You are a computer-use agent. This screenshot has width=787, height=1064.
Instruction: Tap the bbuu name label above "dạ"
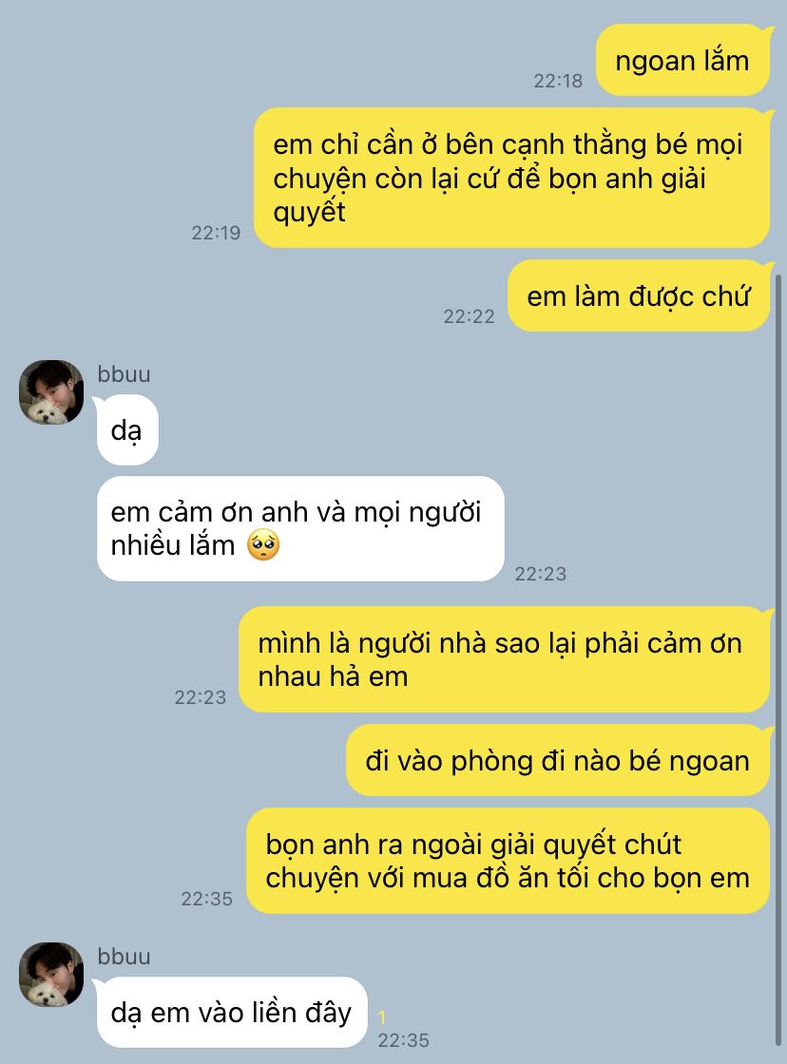[124, 374]
